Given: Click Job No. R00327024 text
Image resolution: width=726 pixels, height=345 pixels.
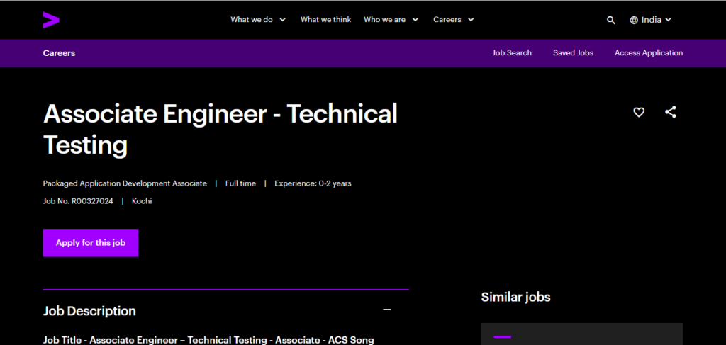Looking at the screenshot, I should (x=78, y=201).
